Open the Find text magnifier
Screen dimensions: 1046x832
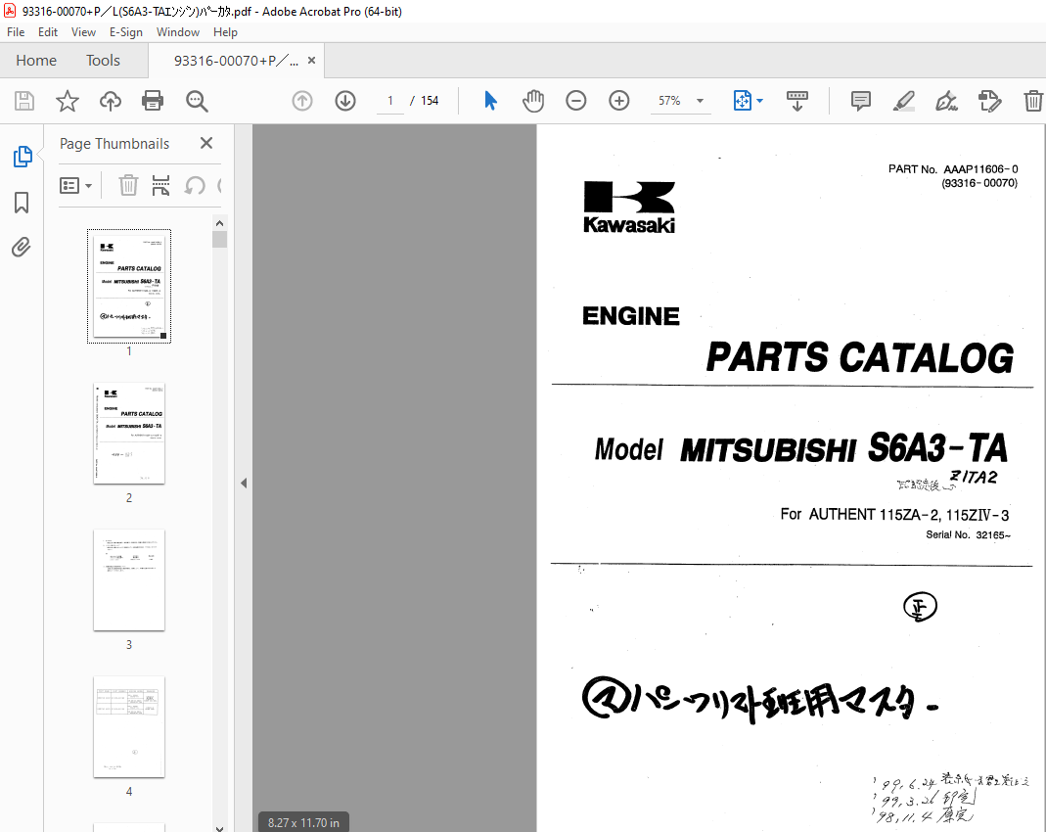coord(197,101)
